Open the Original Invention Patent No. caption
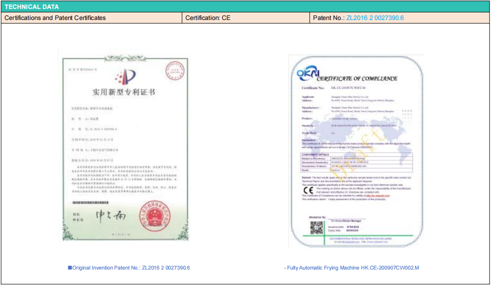Image resolution: width=494 pixels, height=287 pixels. point(131,268)
